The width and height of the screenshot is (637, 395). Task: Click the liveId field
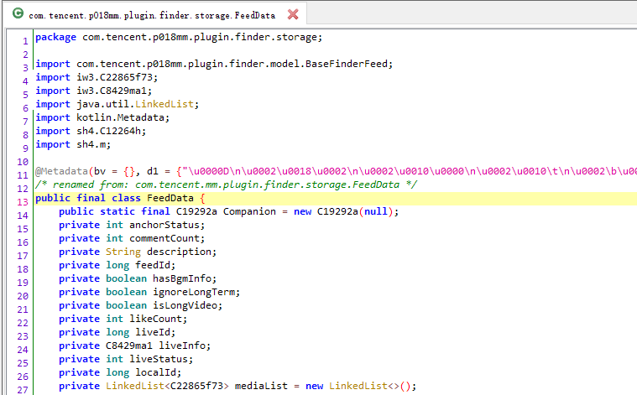(153, 331)
